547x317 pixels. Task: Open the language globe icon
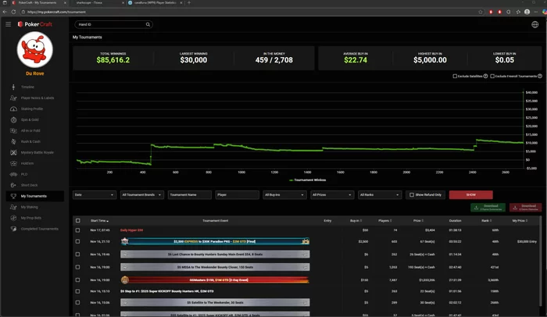(534, 24)
